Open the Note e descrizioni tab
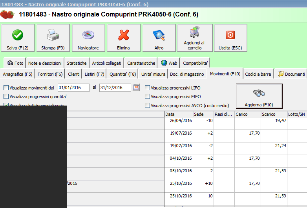This screenshot has width=307, height=208. (45, 63)
